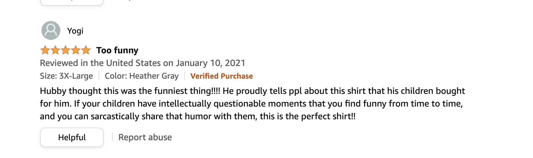Click review line starting "for him. If your"
Image resolution: width=533 pixels, height=158 pixels.
[x=251, y=104]
